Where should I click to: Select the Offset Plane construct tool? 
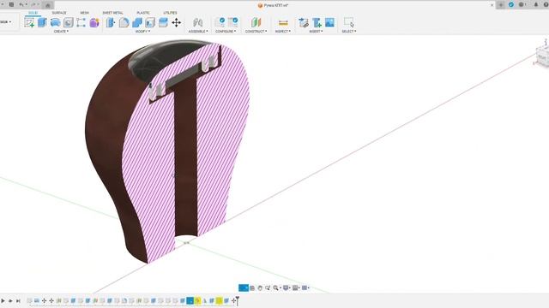coord(256,23)
